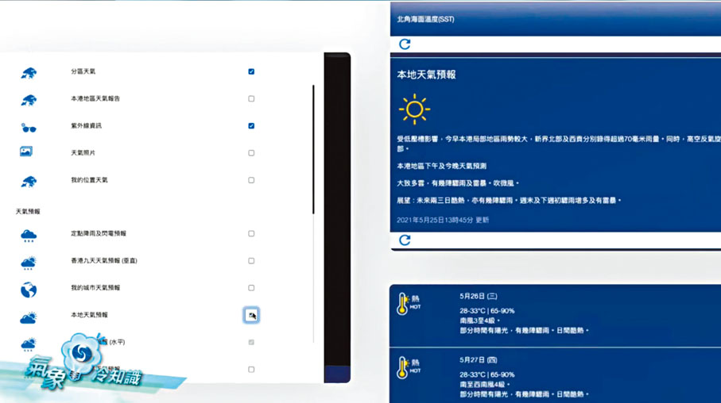Enable the 本港地區天氣報告 checkbox
The image size is (721, 403).
point(251,99)
